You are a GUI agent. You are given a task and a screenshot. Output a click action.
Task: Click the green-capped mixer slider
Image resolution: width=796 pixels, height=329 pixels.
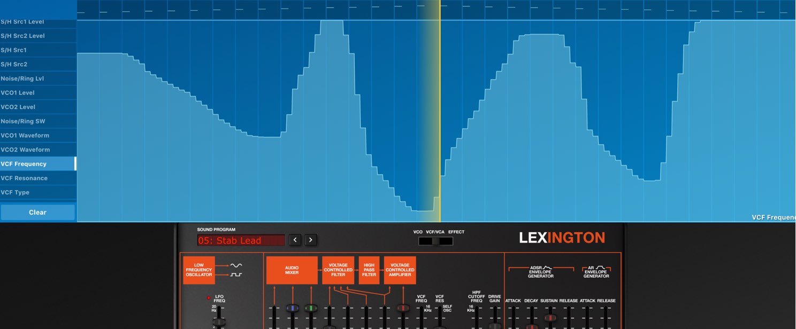[311, 308]
